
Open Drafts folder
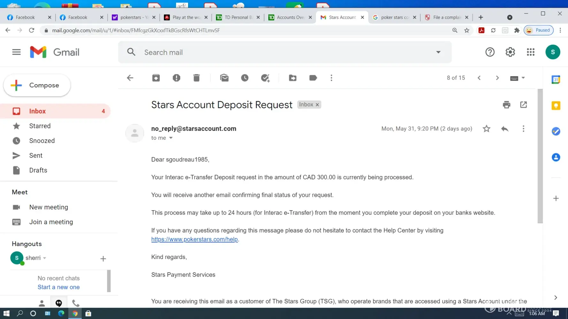pyautogui.click(x=55, y=170)
